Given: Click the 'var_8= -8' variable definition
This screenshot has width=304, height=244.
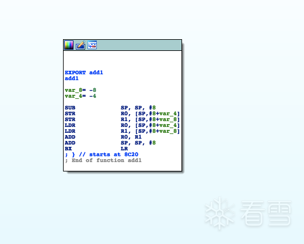Looking at the screenshot, I should [81, 90].
